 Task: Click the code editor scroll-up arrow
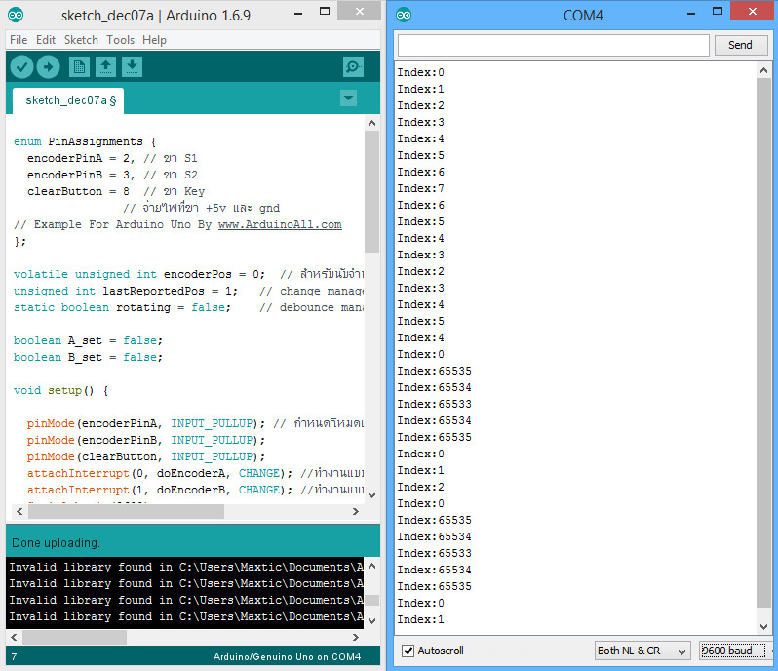tap(372, 123)
